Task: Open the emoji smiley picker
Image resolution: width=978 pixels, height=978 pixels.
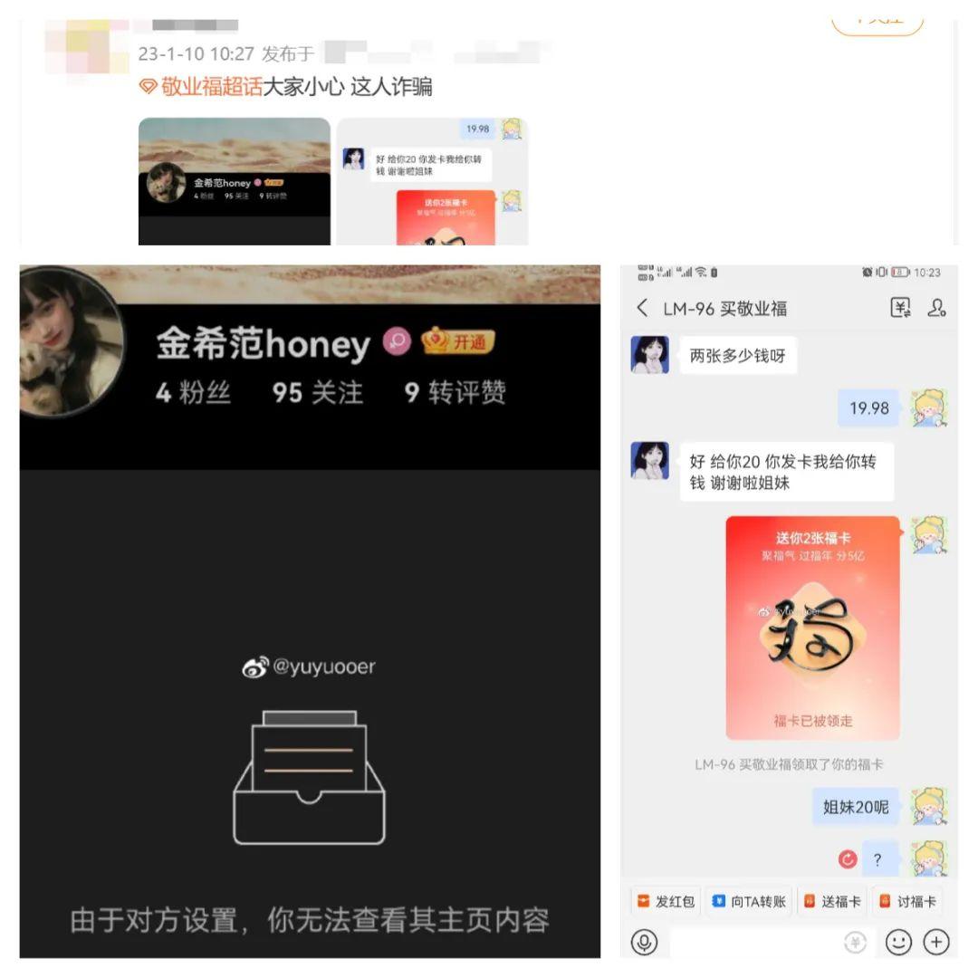Action: coord(898,942)
